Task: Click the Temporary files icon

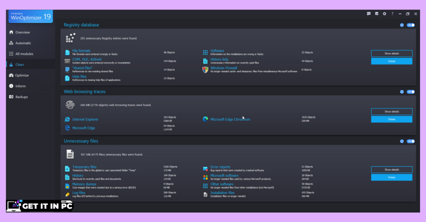Action: click(x=67, y=169)
